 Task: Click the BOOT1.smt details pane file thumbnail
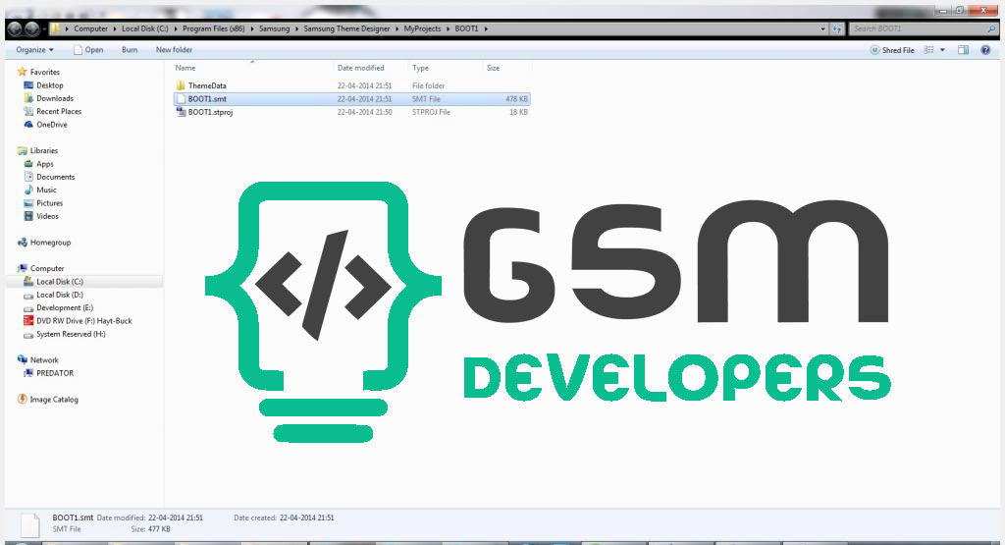coord(29,524)
